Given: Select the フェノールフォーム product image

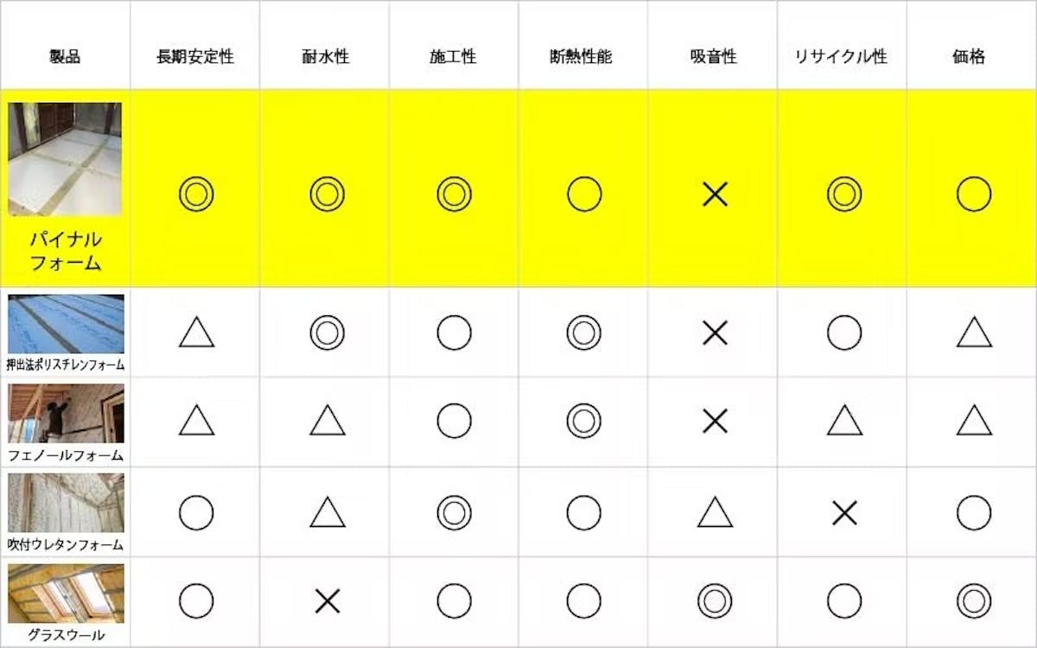Looking at the screenshot, I should pos(66,413).
